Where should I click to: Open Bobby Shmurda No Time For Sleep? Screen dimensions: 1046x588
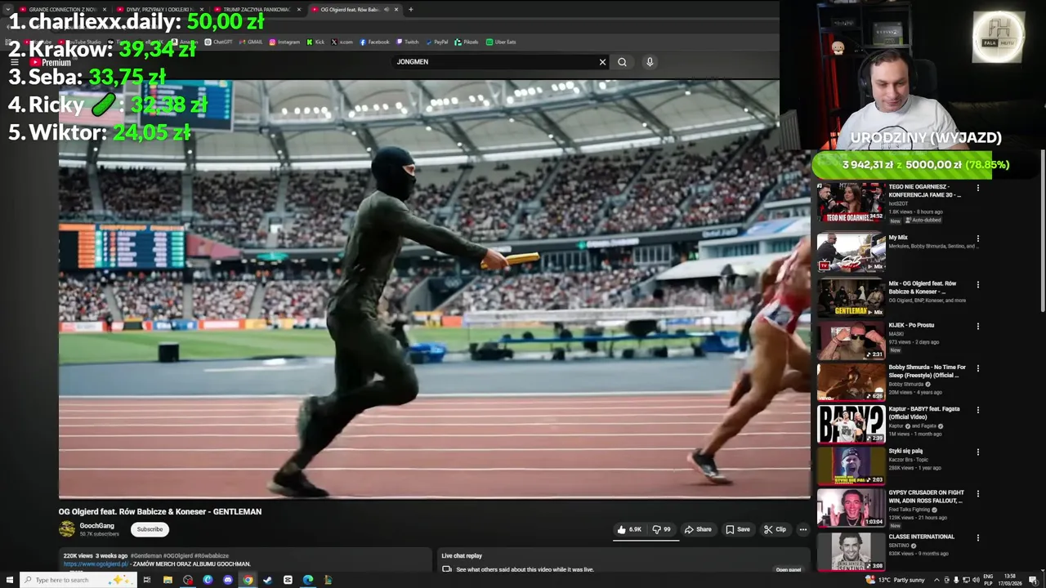[851, 381]
